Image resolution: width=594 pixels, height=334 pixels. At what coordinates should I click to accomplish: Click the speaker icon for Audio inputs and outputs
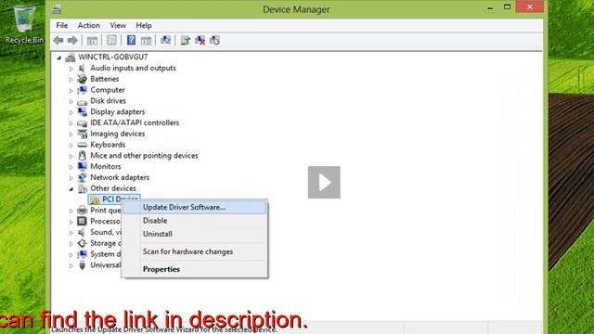(82, 68)
